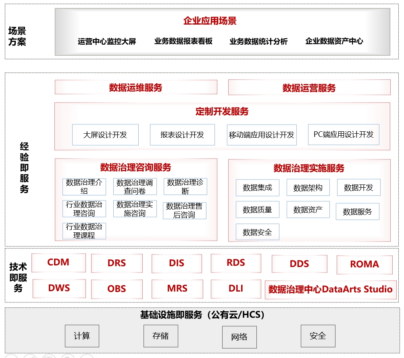The image size is (404, 358).
Task: Select the 企业应用场景 heading
Action: pos(210,21)
